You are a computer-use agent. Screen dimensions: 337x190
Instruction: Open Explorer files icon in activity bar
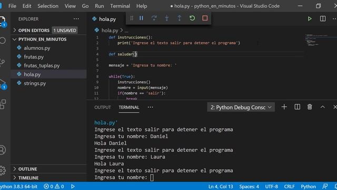pyautogui.click(x=3, y=22)
